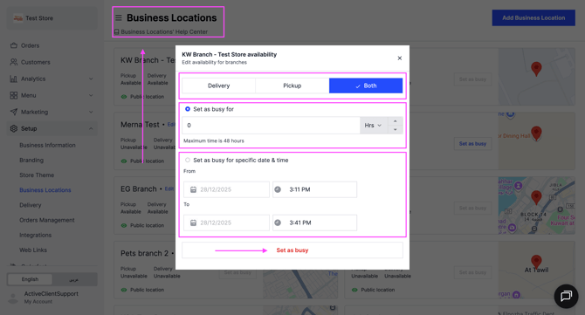Open Business Locations' Help Center link
Viewport: 585px width, 315px height.
click(x=161, y=31)
